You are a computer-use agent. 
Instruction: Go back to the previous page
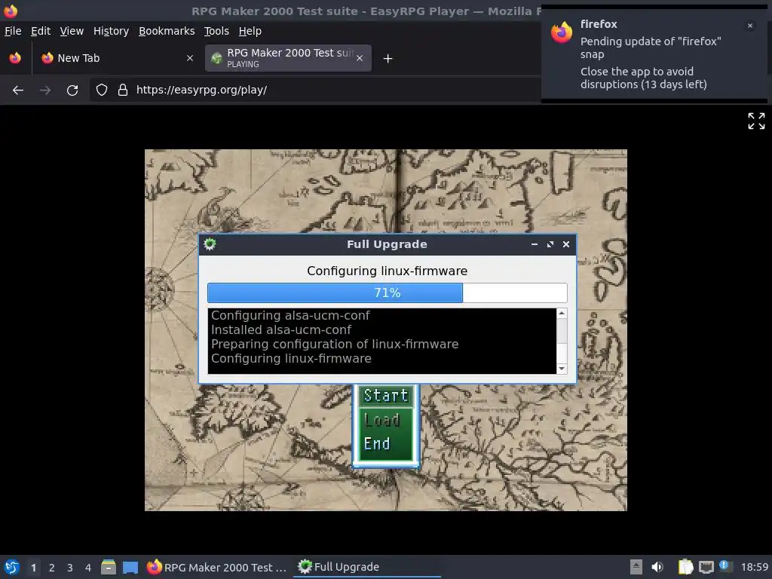click(x=18, y=90)
